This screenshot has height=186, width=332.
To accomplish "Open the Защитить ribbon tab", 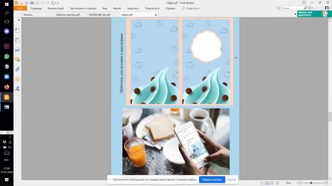I will point(133,8).
